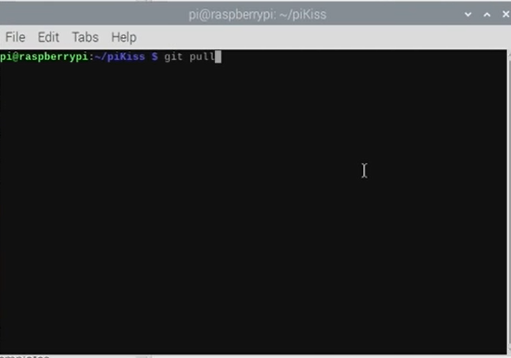Close the piKiss terminal window
Screen dimensions: 511x358
click(505, 14)
